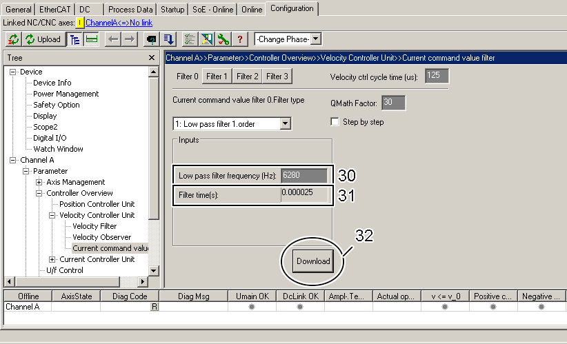Expand the Current Controller Unit node
The width and height of the screenshot is (567, 344).
(52, 259)
